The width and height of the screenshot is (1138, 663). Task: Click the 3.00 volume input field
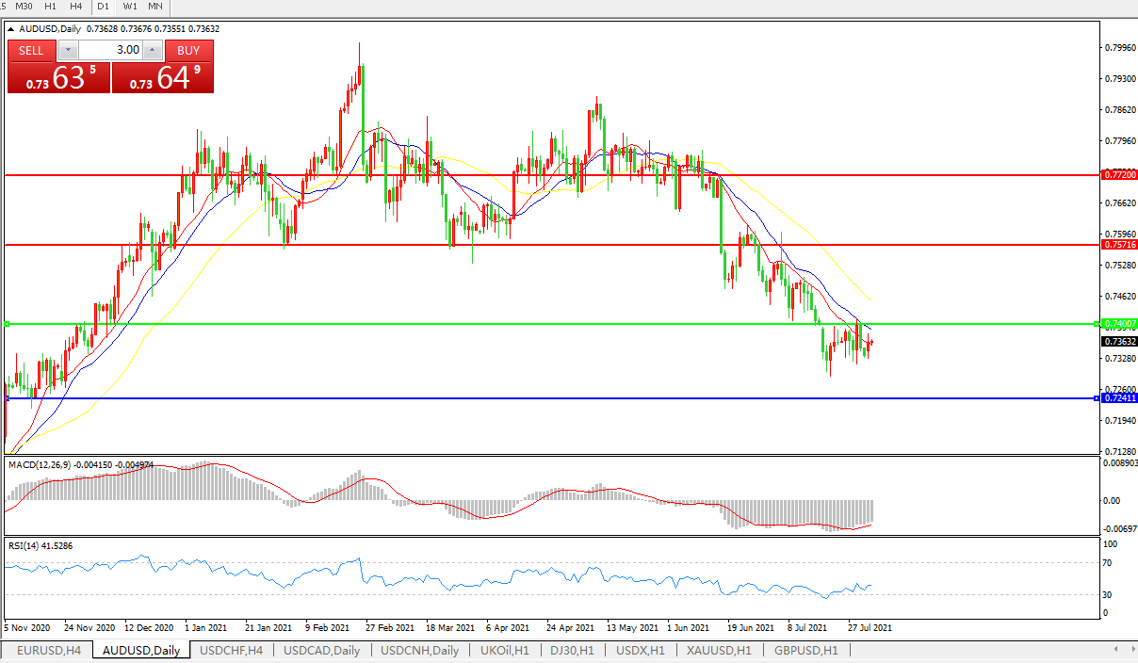click(109, 51)
